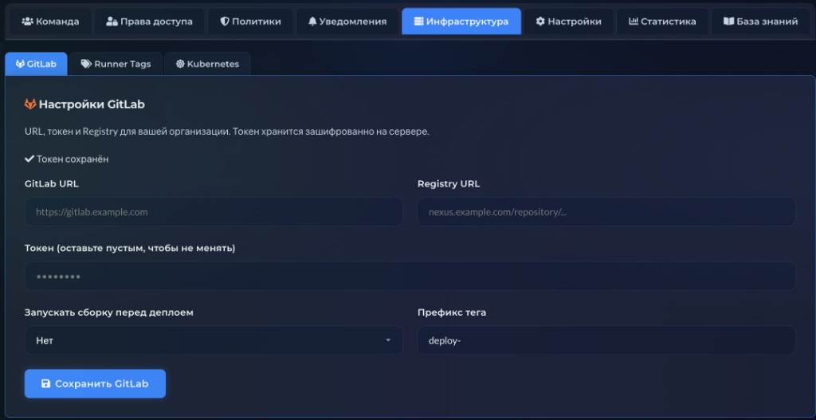Screen dimensions: 816x420
Task: Switch to the Runner Tags sub-tab
Action: point(116,64)
